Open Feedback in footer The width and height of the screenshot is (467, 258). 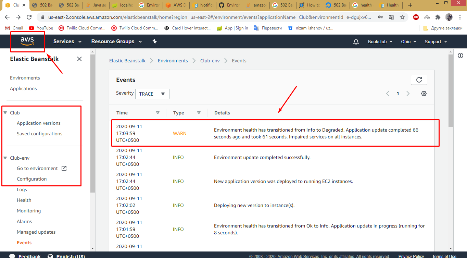pos(25,256)
